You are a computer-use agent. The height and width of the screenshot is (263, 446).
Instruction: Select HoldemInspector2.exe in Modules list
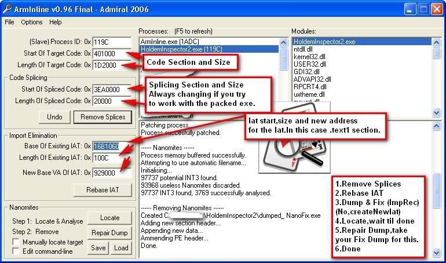pos(362,42)
